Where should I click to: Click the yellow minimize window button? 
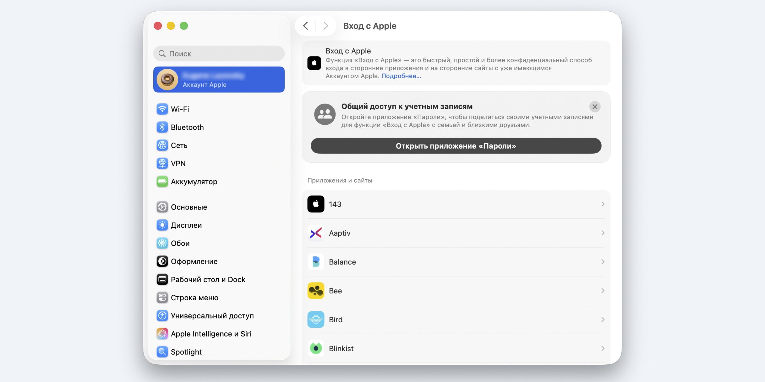point(171,26)
